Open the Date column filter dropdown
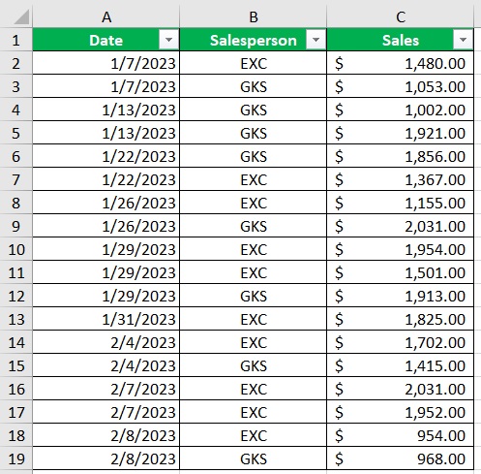Image resolution: width=481 pixels, height=474 pixels. [168, 40]
